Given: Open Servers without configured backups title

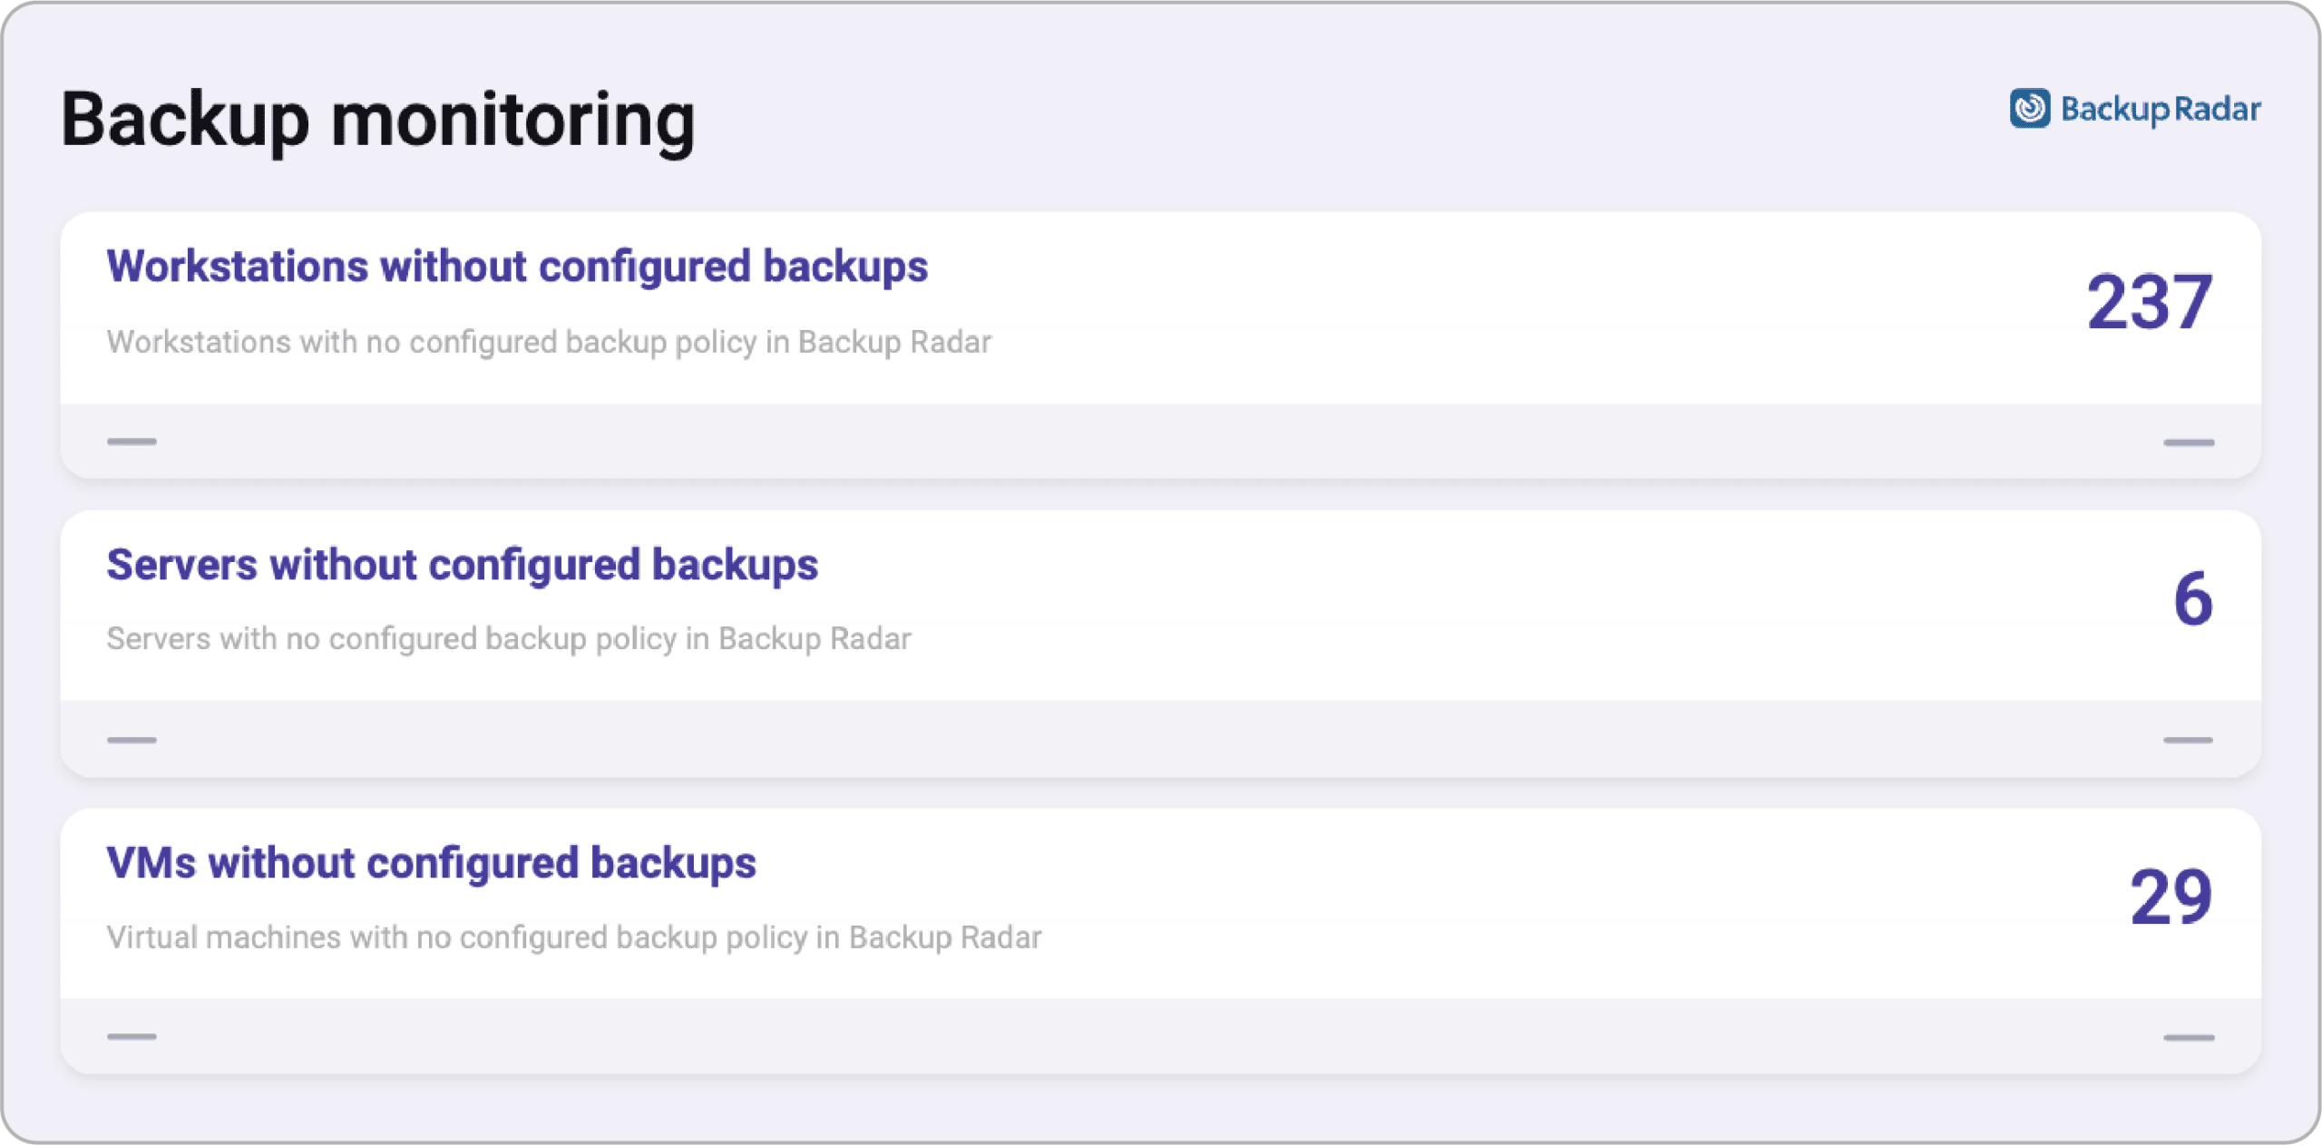Looking at the screenshot, I should tap(462, 565).
